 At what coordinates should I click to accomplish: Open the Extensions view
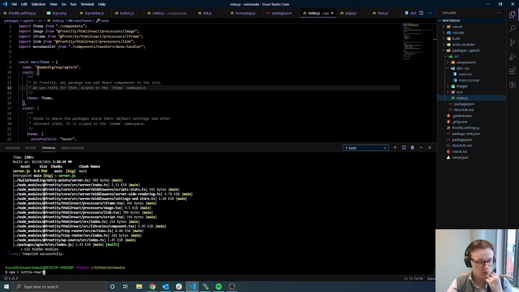(x=513, y=71)
